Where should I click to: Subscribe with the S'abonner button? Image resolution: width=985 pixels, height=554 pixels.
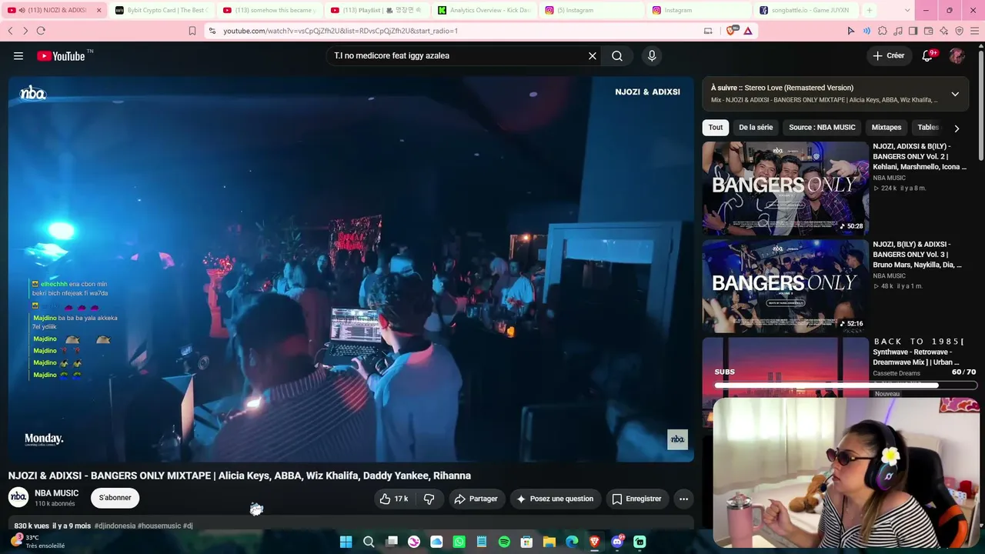coord(115,498)
